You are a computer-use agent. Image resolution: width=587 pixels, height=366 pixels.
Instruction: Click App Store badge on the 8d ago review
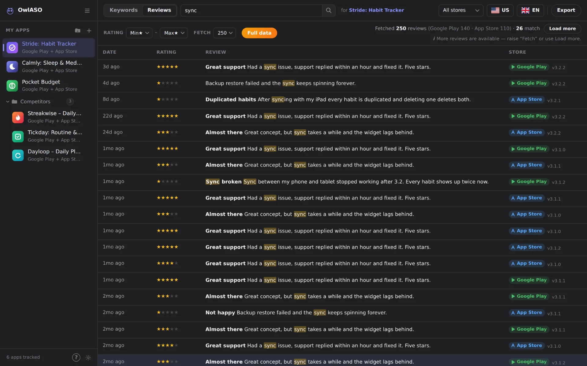[x=526, y=99]
